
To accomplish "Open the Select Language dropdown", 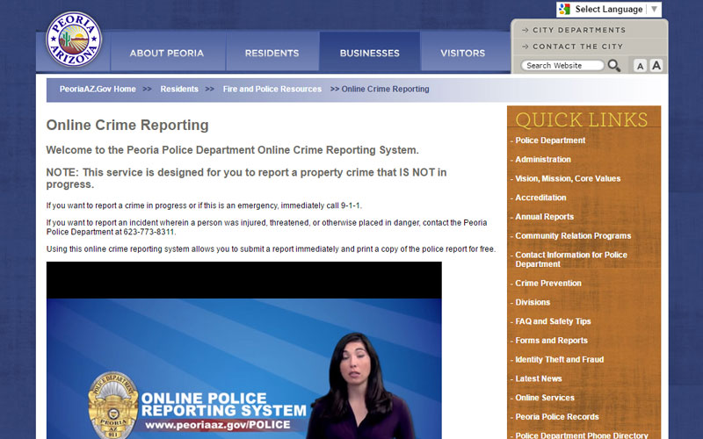I will [x=609, y=10].
